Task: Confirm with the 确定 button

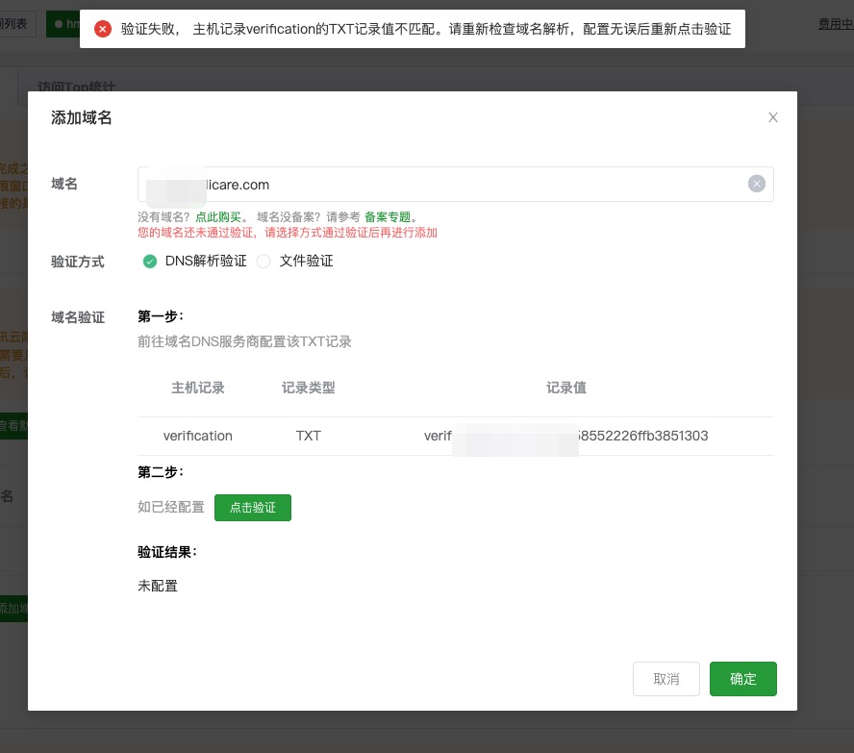Action: pos(742,679)
